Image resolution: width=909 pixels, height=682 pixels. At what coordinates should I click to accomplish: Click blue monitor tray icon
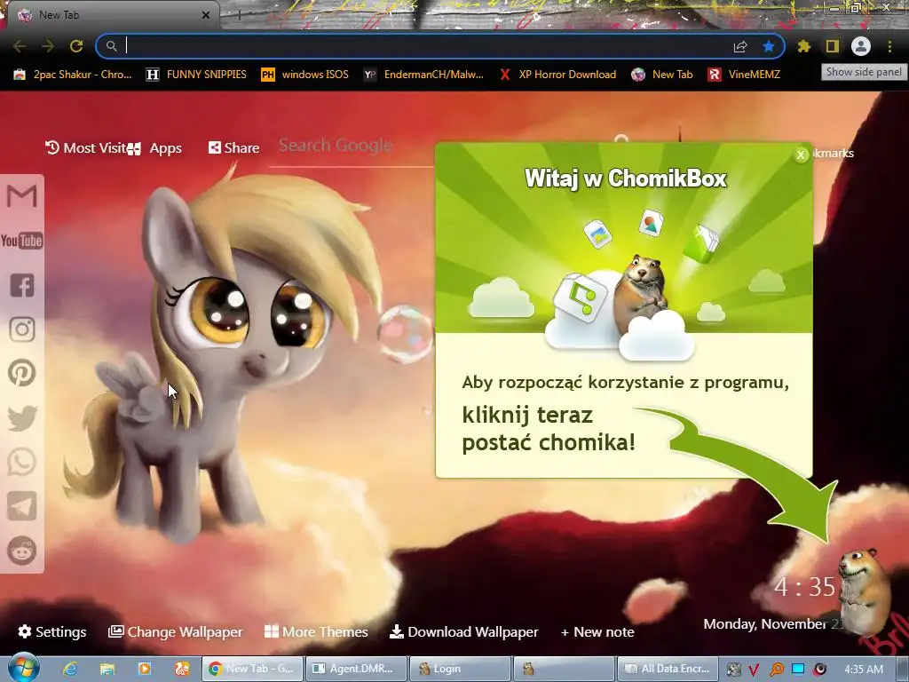[798, 670]
